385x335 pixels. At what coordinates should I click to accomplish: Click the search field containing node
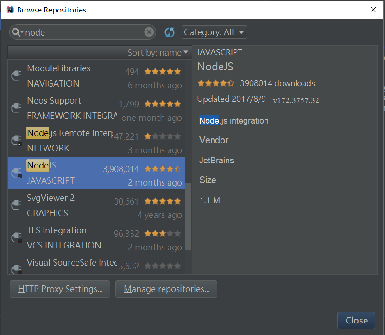(82, 32)
